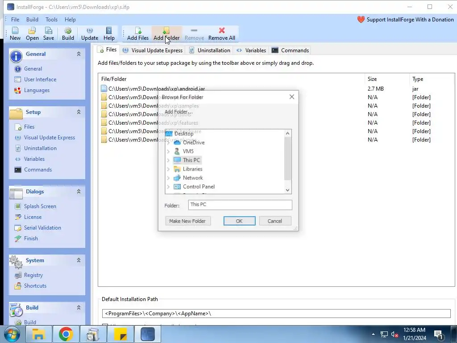Click the Size column header
The image size is (457, 343).
tap(387, 79)
